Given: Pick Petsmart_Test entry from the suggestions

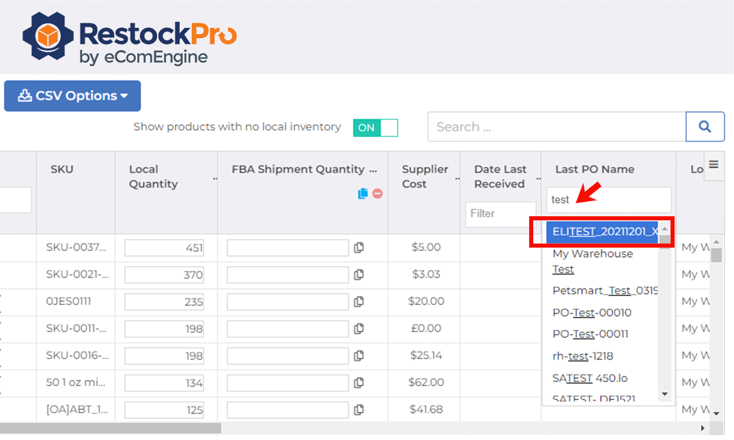Looking at the screenshot, I should click(x=603, y=291).
